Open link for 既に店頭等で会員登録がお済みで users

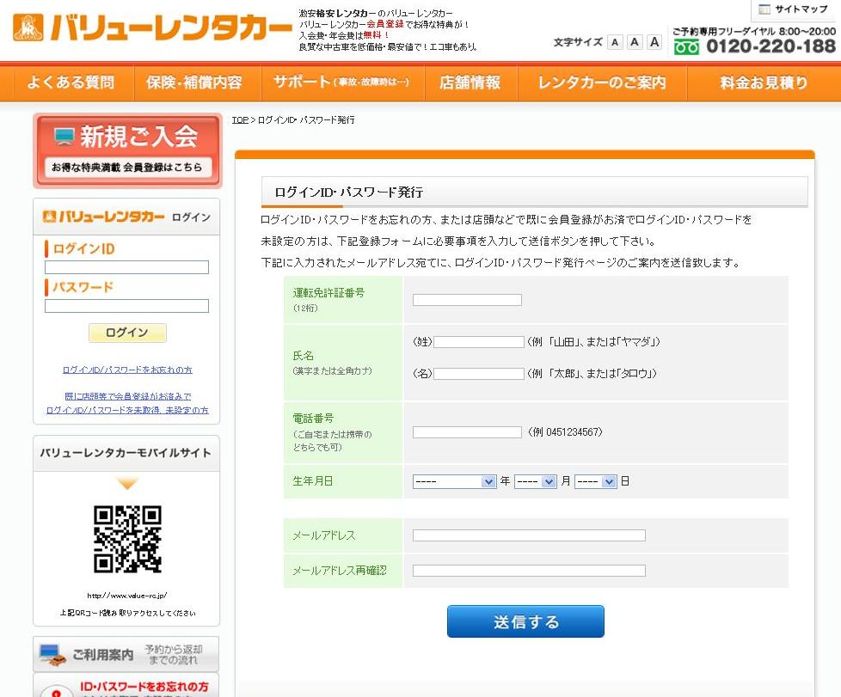127,403
